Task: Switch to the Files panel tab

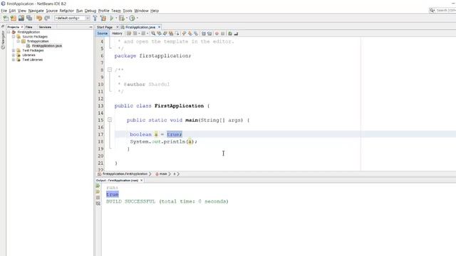Action: pyautogui.click(x=28, y=27)
